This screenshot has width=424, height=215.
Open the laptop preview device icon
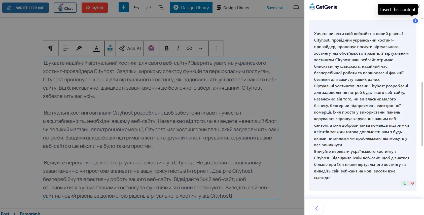coord(296,8)
